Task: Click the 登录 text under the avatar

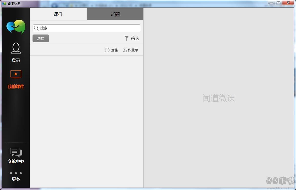Action: [x=16, y=60]
